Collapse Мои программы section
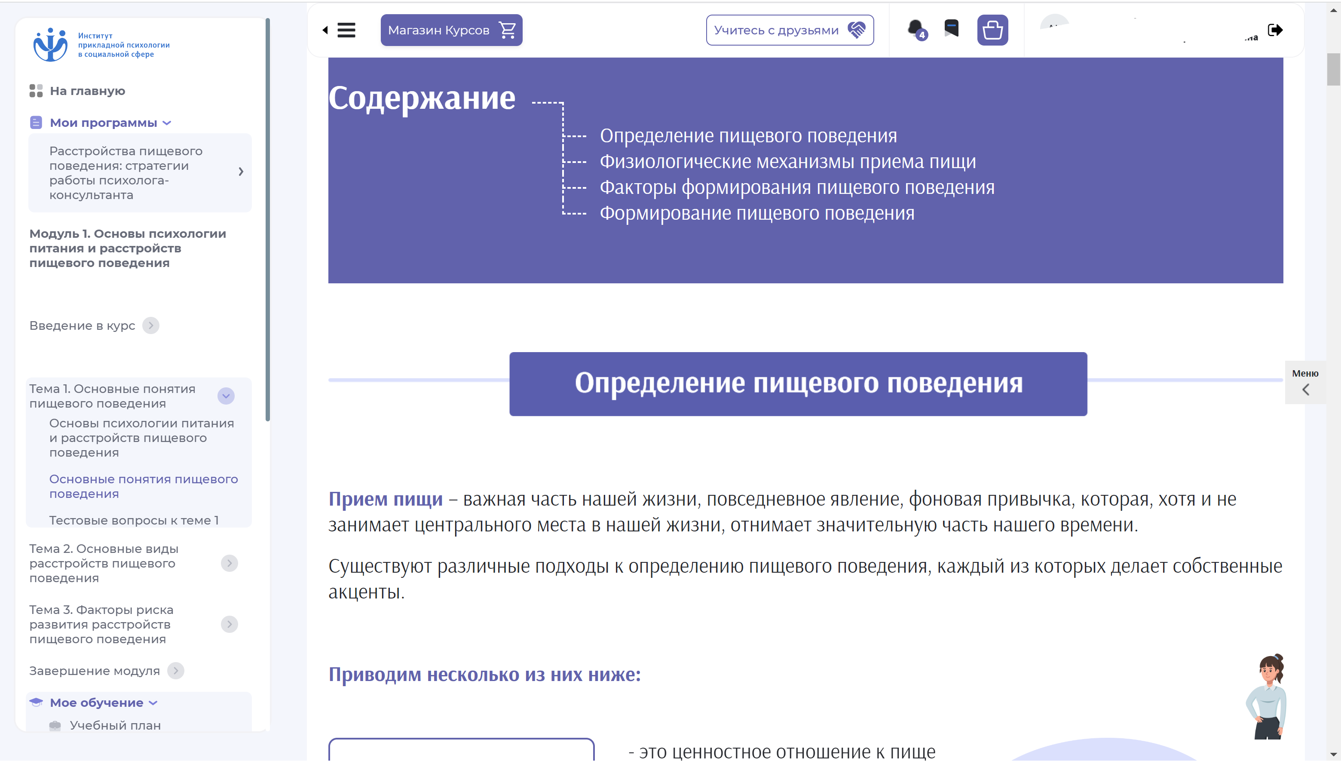This screenshot has height=761, width=1341. click(x=167, y=123)
